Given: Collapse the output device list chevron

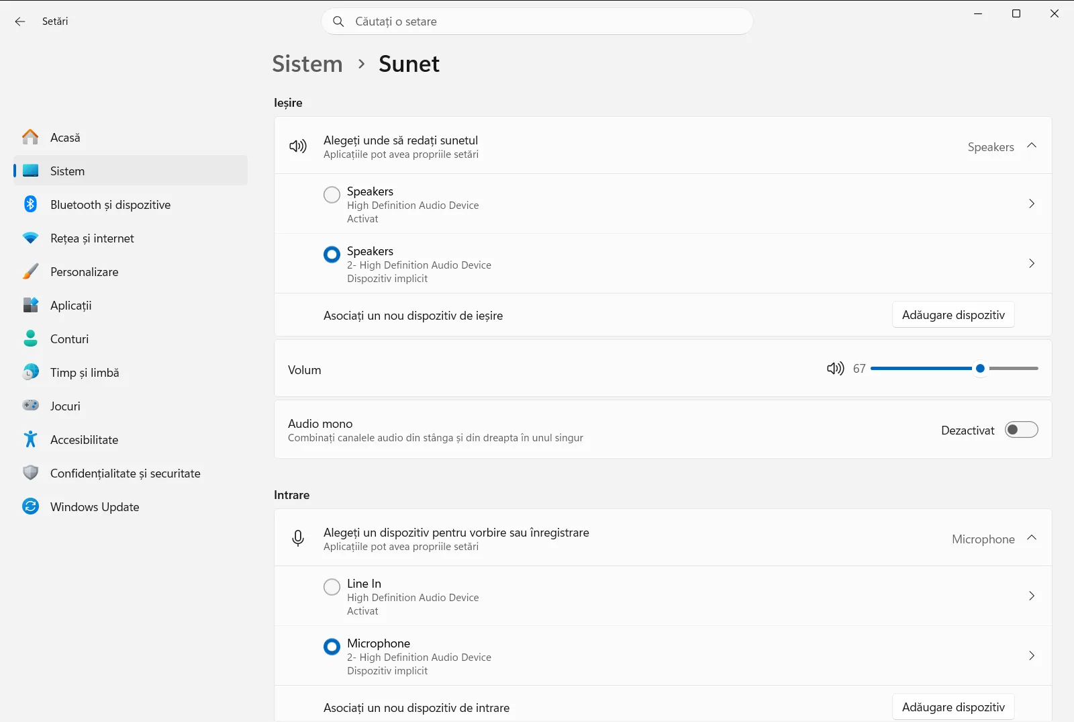Looking at the screenshot, I should 1032,146.
